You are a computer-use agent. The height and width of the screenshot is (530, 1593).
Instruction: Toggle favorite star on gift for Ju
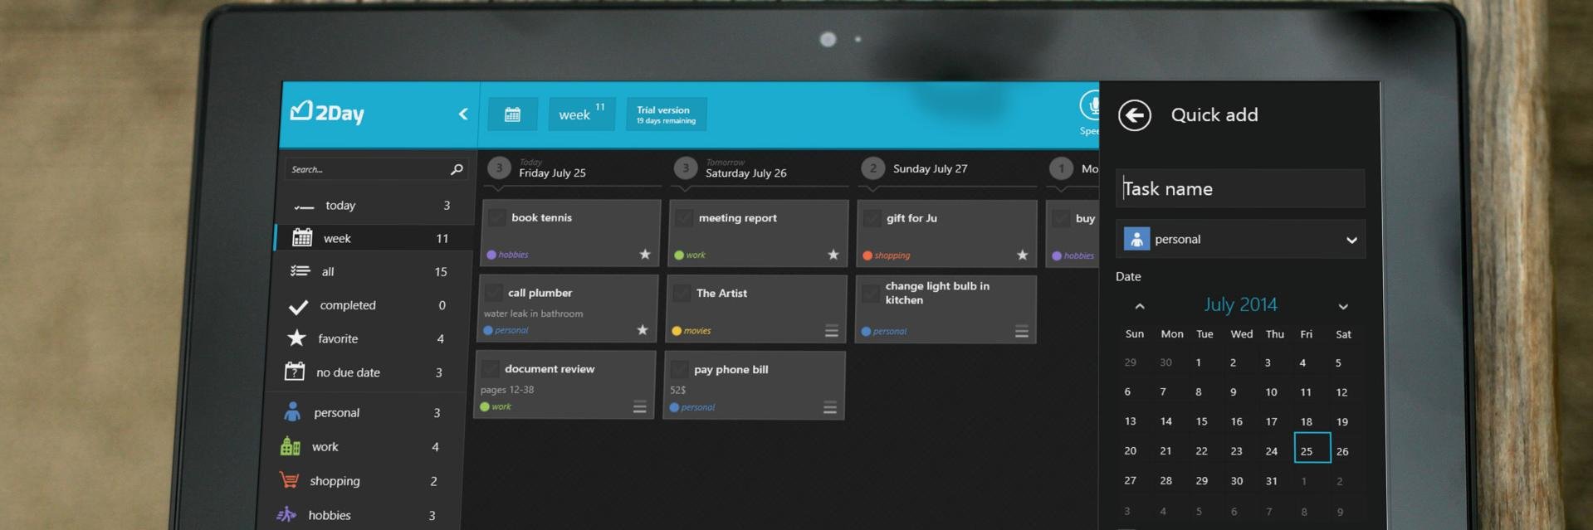(1023, 255)
